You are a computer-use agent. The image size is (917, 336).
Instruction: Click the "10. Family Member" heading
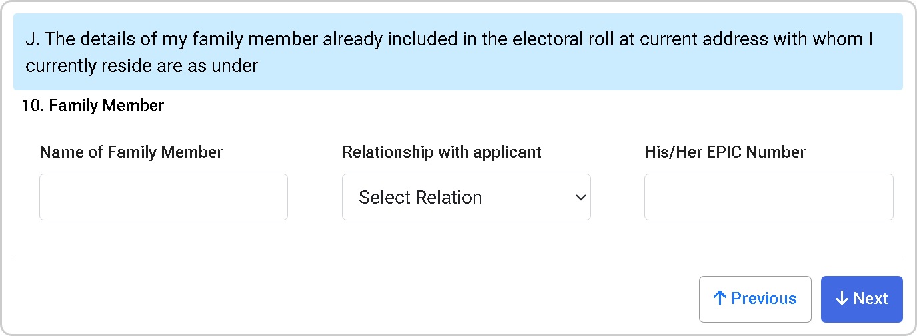click(93, 106)
